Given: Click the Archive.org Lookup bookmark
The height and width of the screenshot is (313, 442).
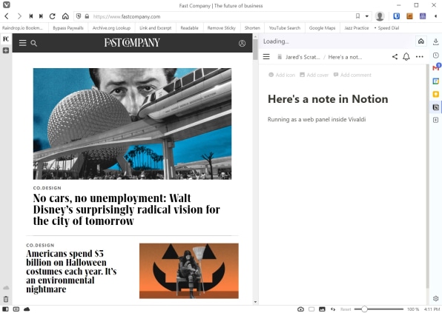Looking at the screenshot, I should pyautogui.click(x=111, y=28).
